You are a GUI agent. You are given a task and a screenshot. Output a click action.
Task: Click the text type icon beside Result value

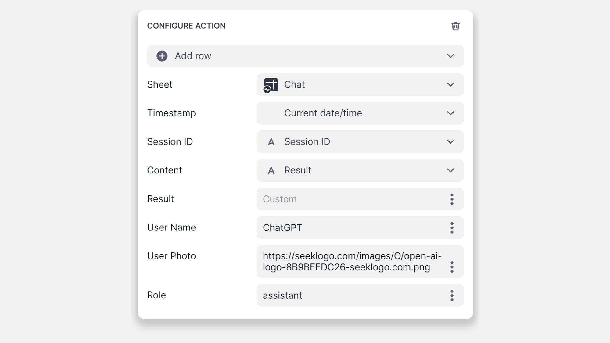pos(271,171)
